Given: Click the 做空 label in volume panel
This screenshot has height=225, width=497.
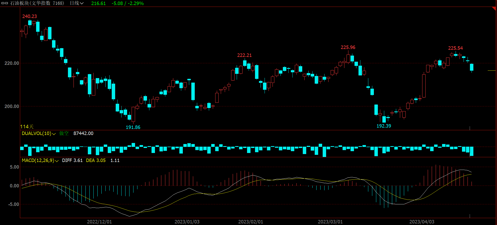Looking at the screenshot, I should click(64, 133).
